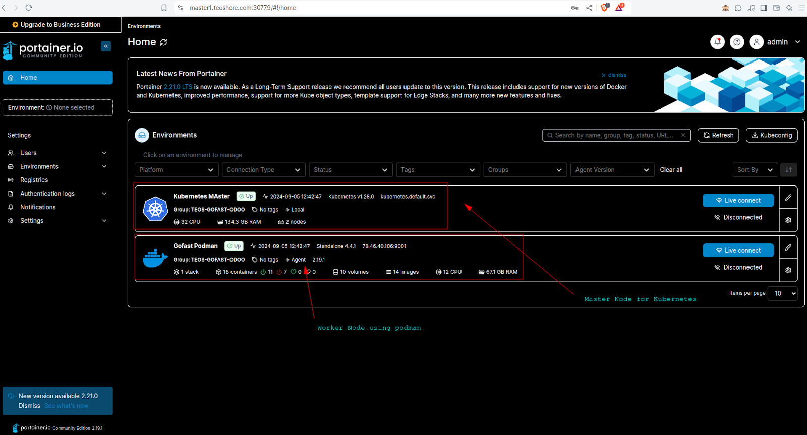This screenshot has width=807, height=435.
Task: Open the Agent Version filter dropdown
Action: (612, 170)
